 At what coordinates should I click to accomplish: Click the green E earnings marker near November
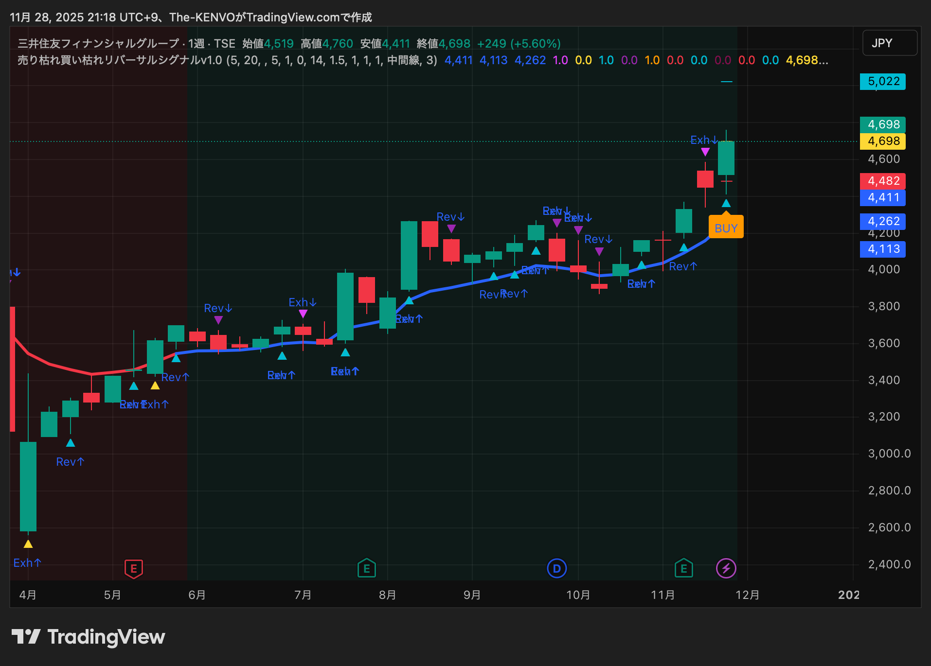pyautogui.click(x=683, y=568)
